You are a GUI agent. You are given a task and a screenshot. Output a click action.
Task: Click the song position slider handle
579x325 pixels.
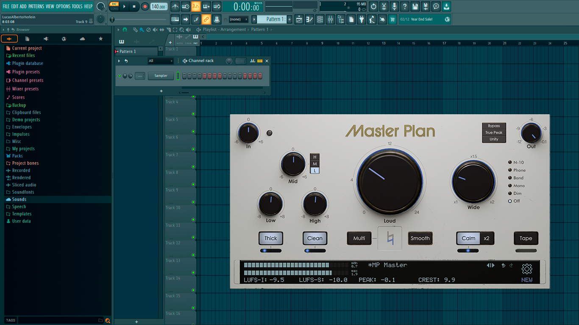click(x=112, y=19)
